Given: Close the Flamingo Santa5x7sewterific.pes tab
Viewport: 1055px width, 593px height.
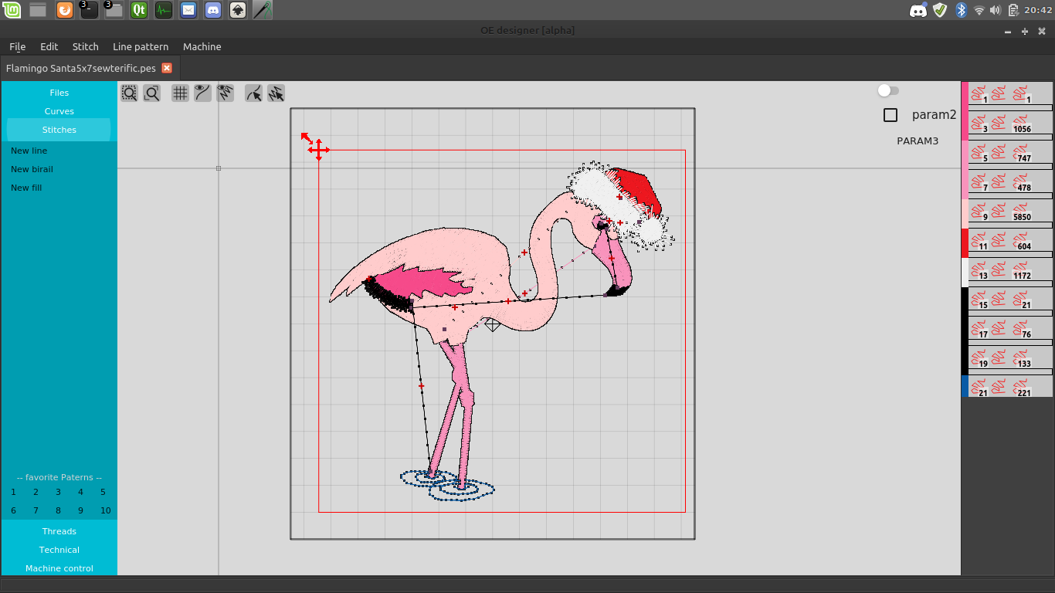Looking at the screenshot, I should 167,68.
